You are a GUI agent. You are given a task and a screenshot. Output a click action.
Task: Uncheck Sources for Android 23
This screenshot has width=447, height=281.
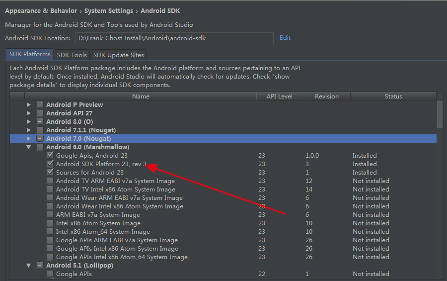tap(50, 172)
